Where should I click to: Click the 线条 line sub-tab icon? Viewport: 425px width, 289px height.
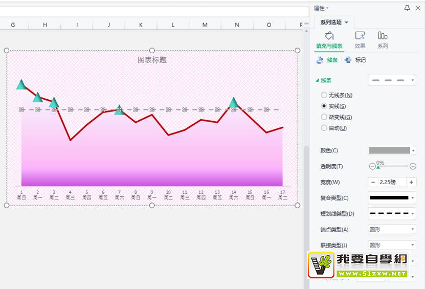320,60
